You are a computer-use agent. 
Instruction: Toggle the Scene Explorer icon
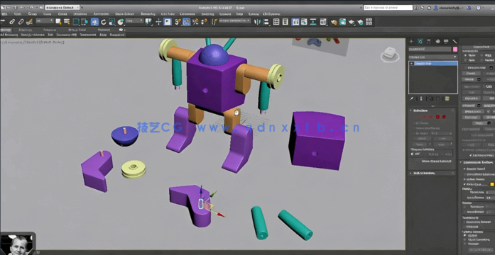click(276, 22)
